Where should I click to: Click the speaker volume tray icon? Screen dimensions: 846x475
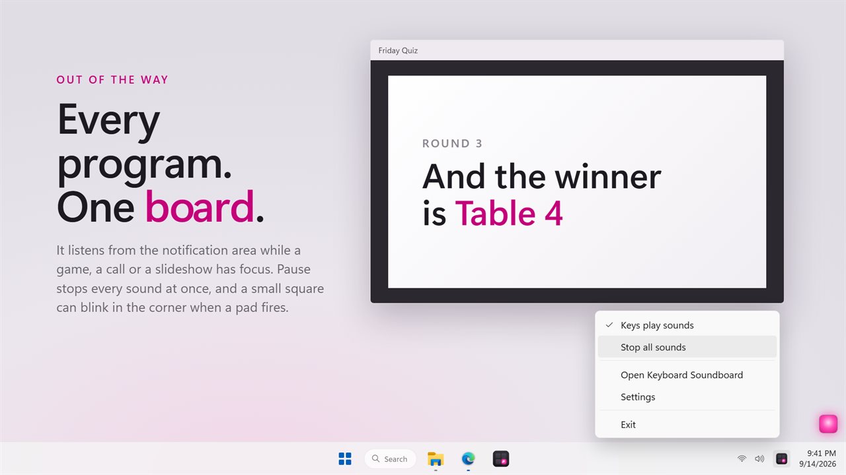coord(759,459)
